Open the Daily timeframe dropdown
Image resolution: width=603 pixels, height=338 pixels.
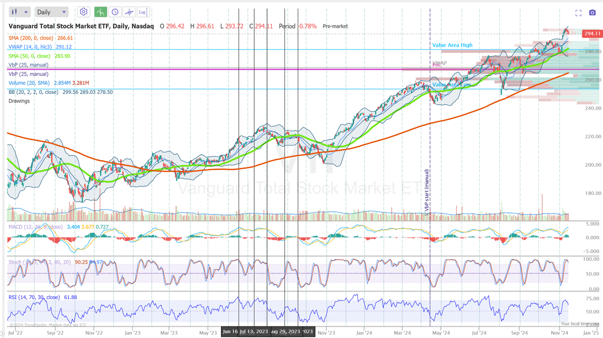(51, 12)
